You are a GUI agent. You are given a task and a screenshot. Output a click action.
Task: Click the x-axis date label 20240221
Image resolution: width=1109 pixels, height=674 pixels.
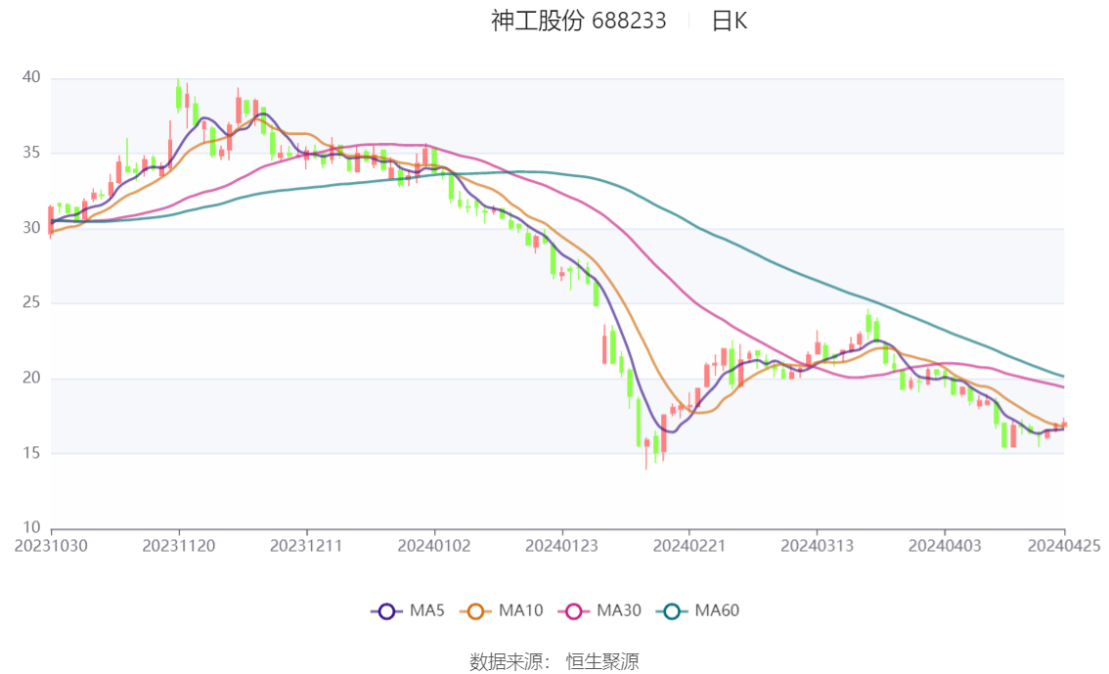click(689, 546)
